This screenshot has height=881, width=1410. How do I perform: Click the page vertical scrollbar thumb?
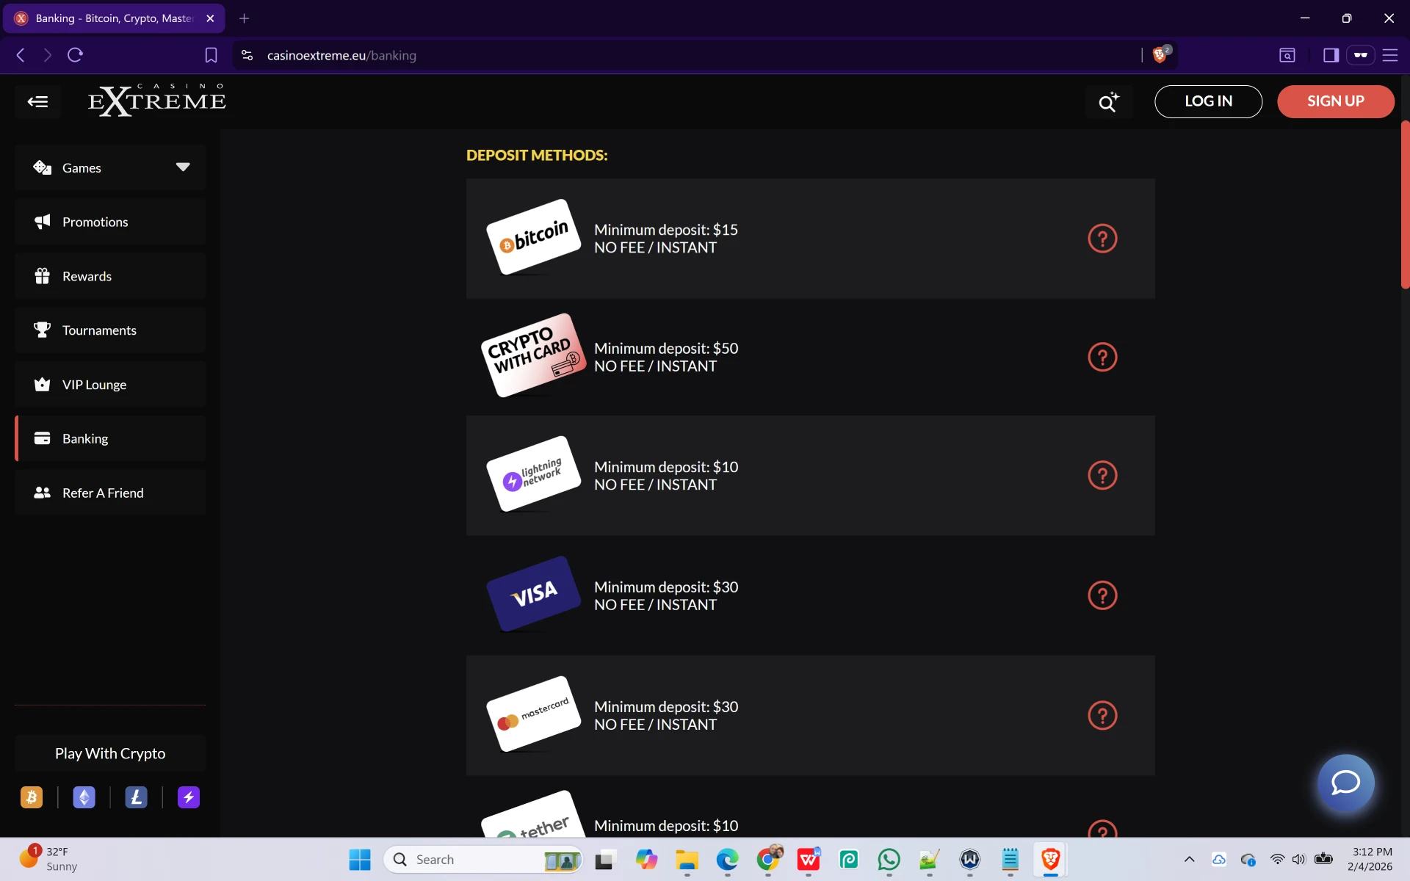(1405, 206)
